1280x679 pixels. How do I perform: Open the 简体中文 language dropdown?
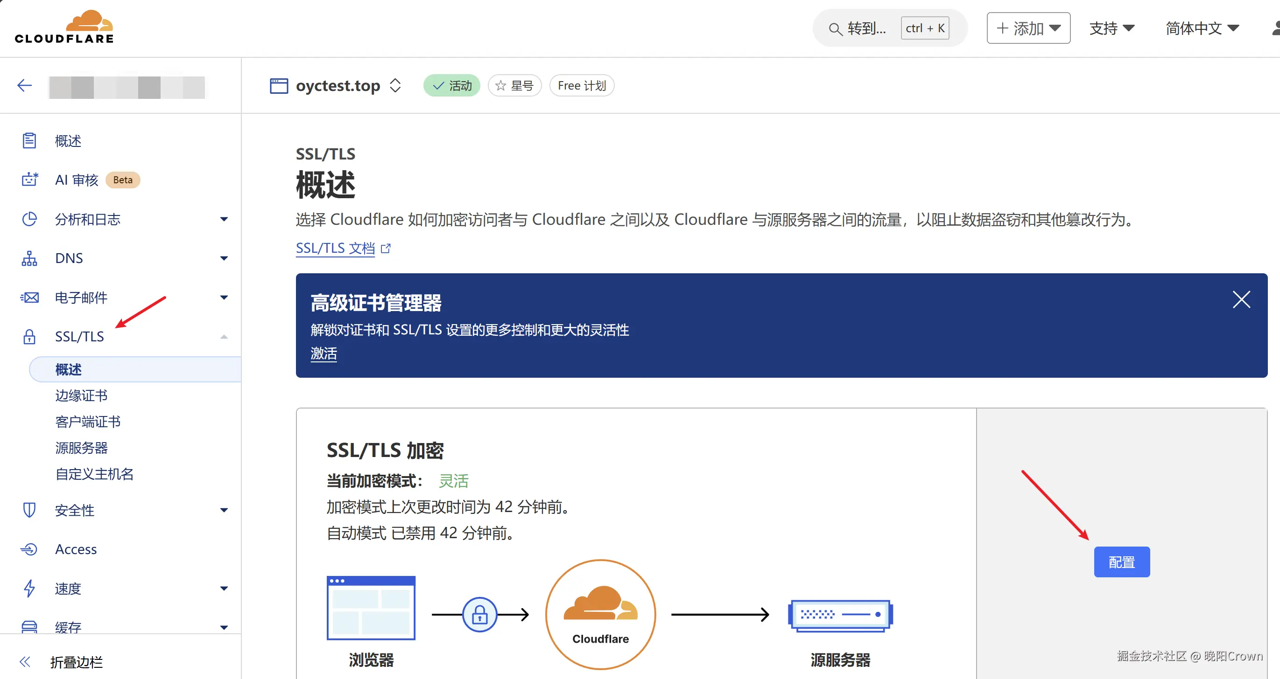tap(1203, 28)
